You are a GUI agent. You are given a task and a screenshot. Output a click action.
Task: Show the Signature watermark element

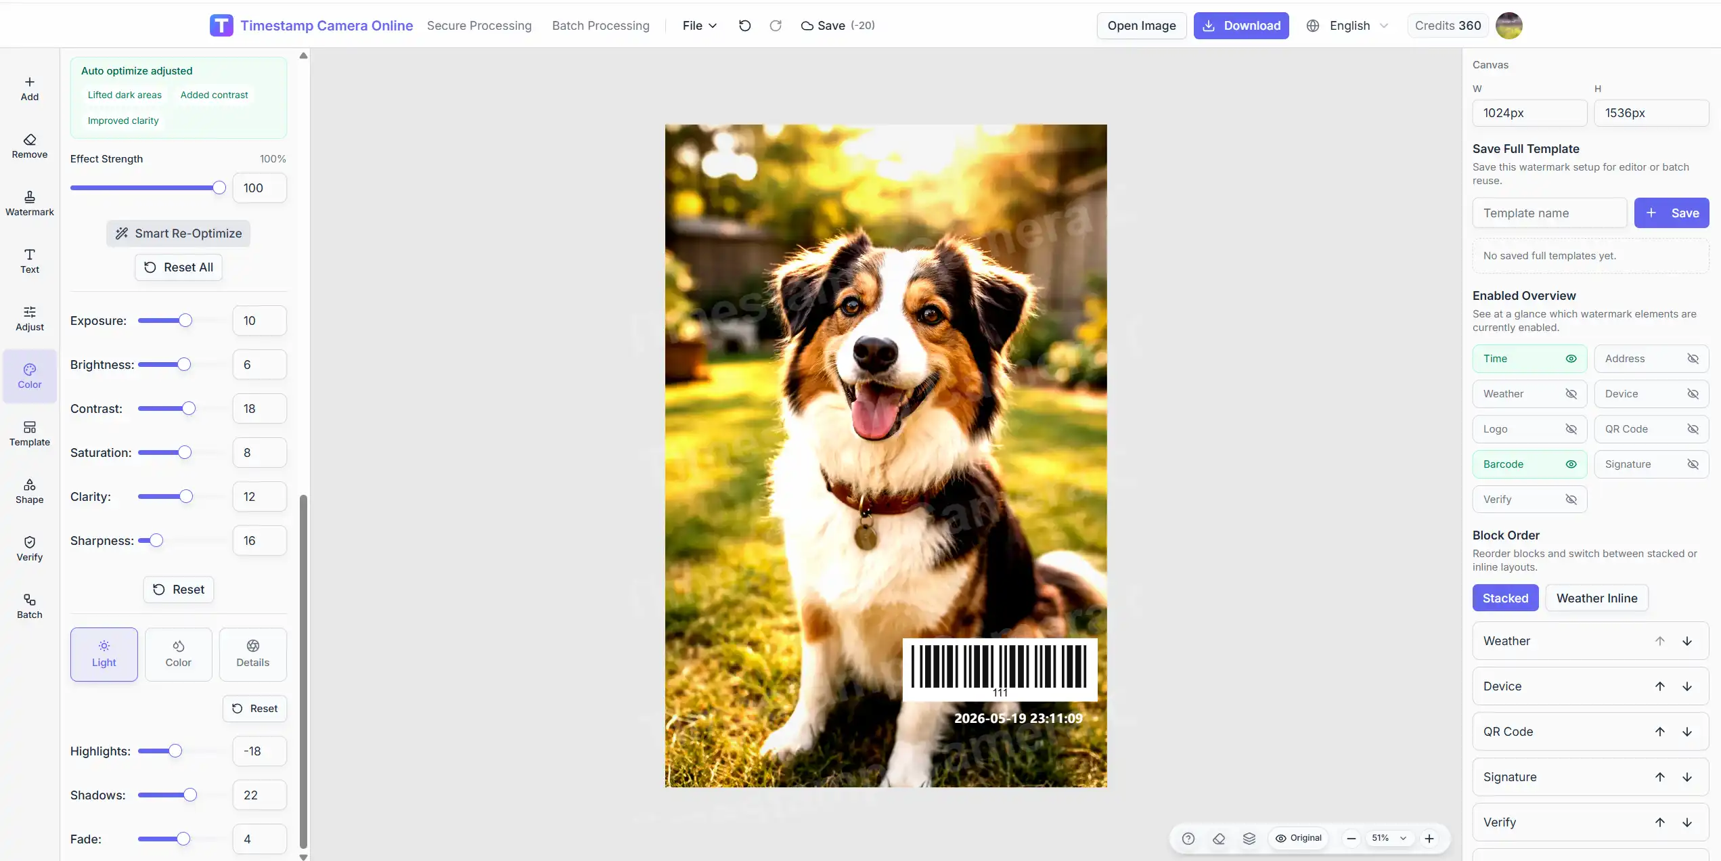pyautogui.click(x=1651, y=464)
